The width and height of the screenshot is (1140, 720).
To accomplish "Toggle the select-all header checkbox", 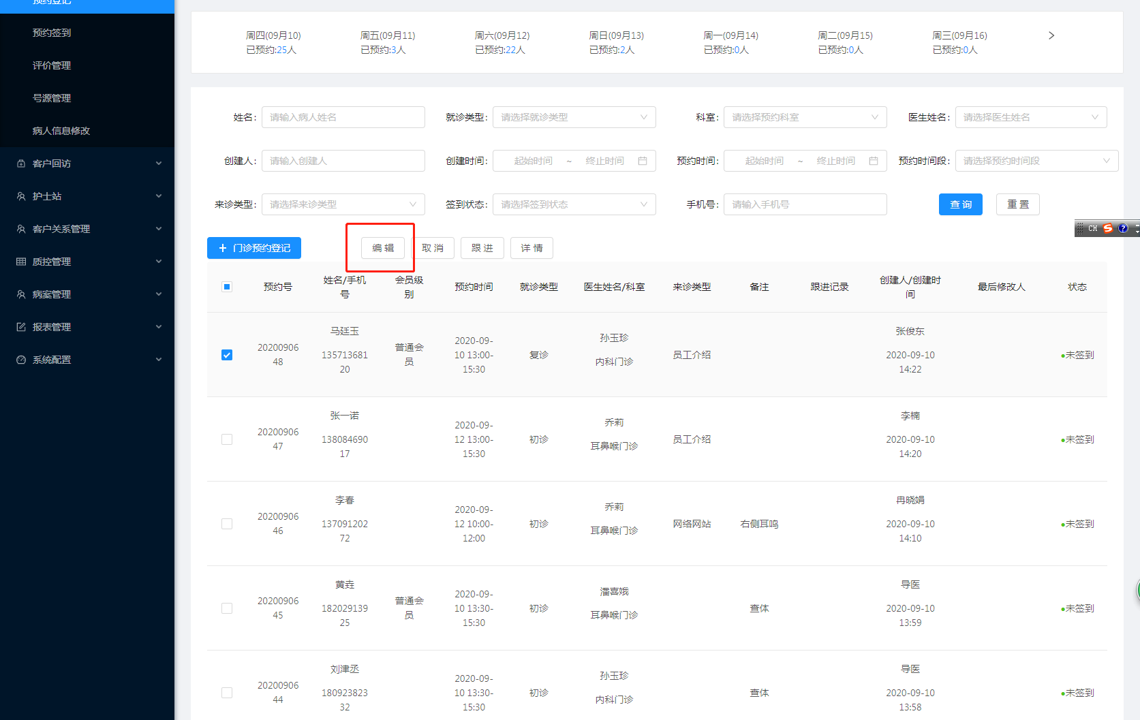I will click(x=227, y=287).
